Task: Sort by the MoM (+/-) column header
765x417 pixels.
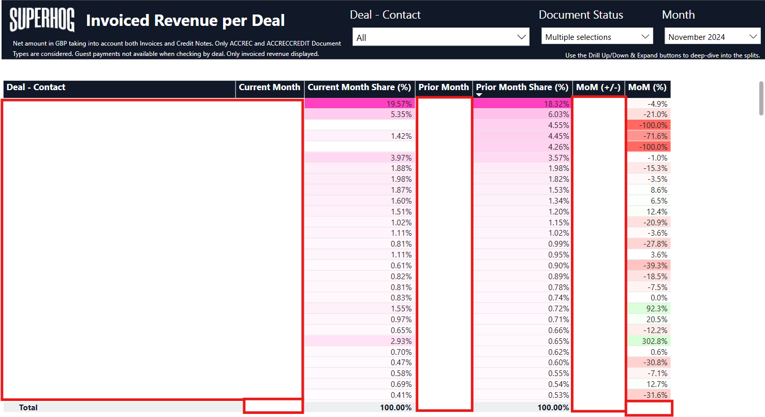Action: pos(598,88)
